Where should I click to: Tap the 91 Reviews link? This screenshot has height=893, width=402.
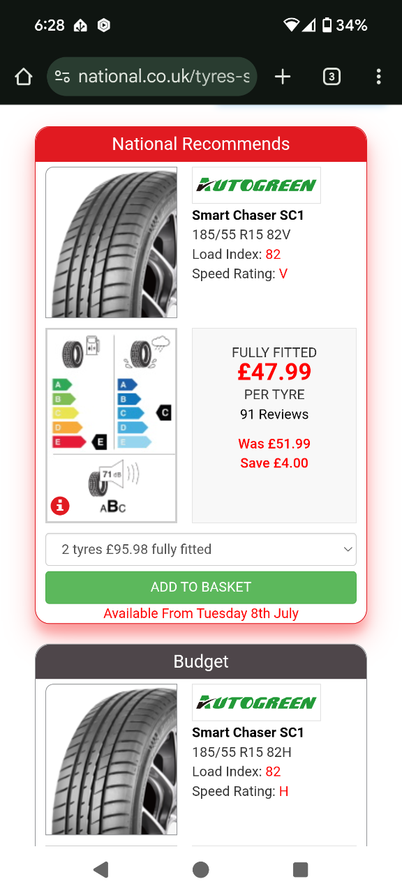point(274,414)
